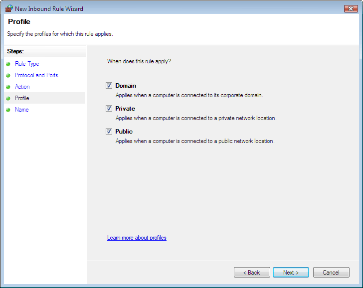
Task: Click green bullet beside Profile step
Action: coord(8,98)
